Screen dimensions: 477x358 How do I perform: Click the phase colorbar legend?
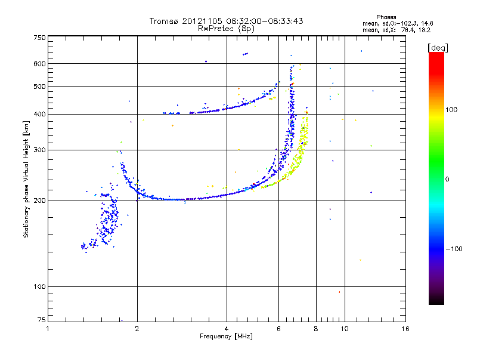[x=436, y=178]
